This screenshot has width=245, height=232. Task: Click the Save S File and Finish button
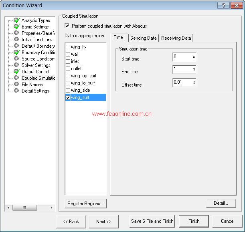[152, 221]
